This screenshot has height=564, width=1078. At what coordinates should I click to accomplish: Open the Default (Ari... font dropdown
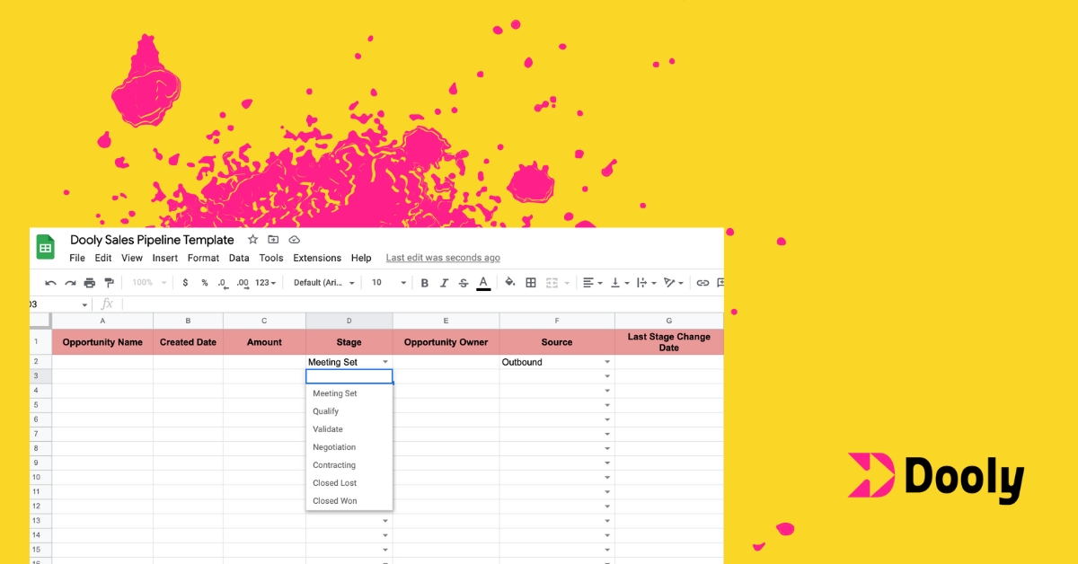pos(324,283)
